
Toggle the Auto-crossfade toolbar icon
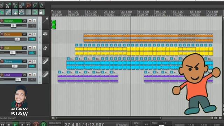2,12
